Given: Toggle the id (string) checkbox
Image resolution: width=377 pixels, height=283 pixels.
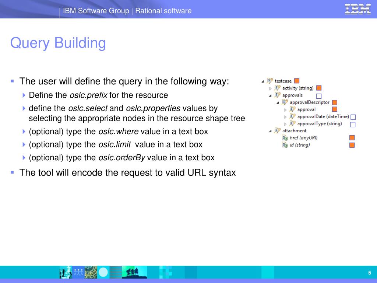Looking at the screenshot, I should click(352, 145).
